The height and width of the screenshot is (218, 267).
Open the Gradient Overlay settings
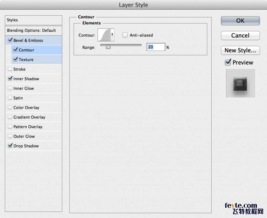point(29,117)
